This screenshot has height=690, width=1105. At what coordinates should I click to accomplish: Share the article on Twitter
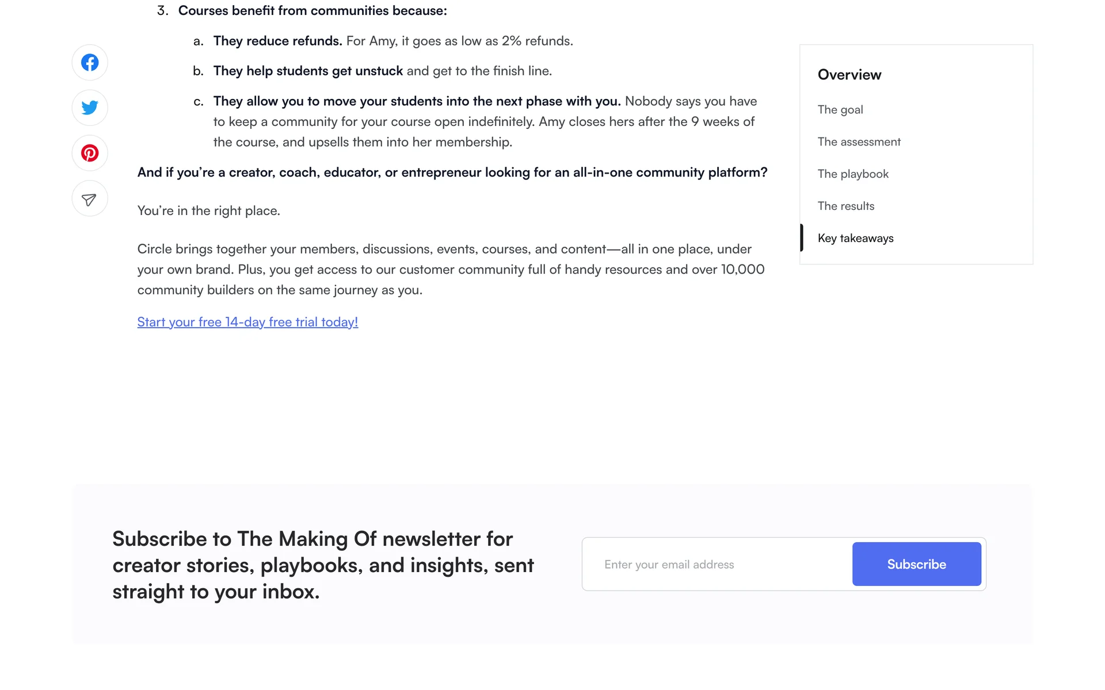click(x=90, y=108)
